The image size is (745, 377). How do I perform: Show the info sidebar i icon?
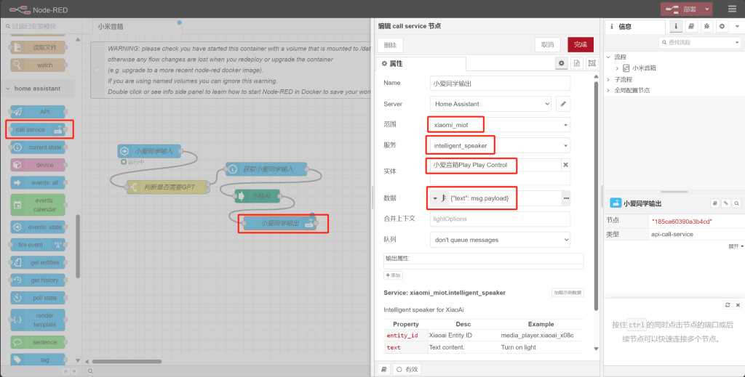coord(676,27)
